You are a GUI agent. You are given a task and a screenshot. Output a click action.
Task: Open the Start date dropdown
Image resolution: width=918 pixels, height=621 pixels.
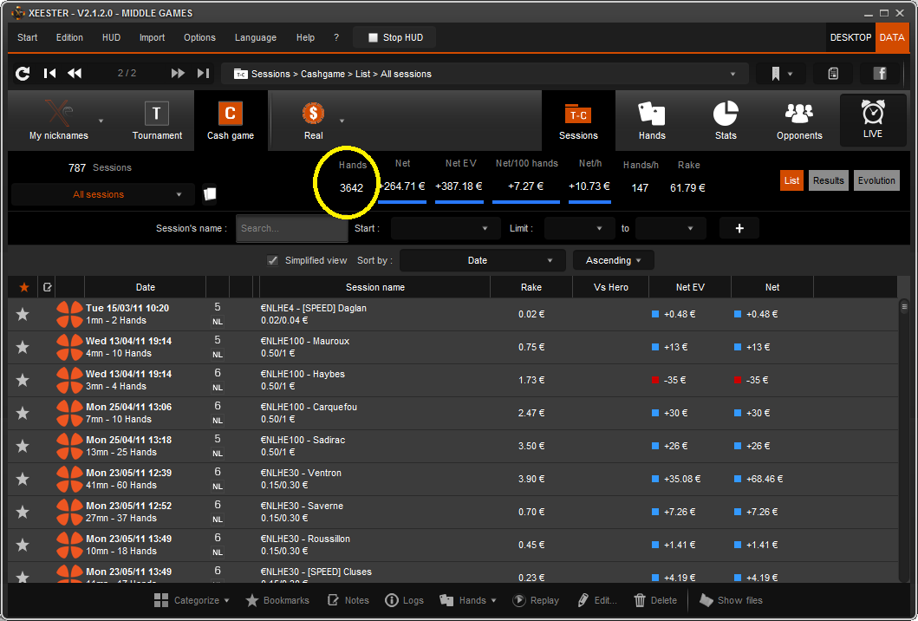pos(446,228)
